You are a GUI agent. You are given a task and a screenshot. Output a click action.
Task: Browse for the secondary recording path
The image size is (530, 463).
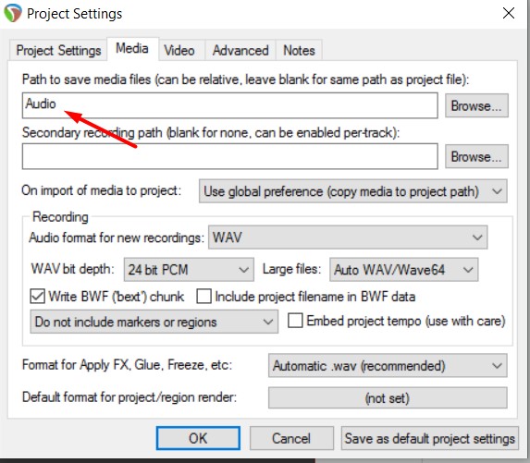click(476, 157)
